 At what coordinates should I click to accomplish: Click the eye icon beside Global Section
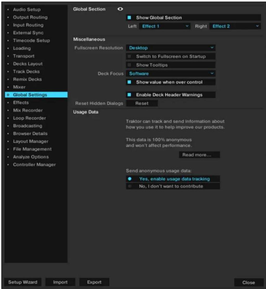[x=120, y=9]
